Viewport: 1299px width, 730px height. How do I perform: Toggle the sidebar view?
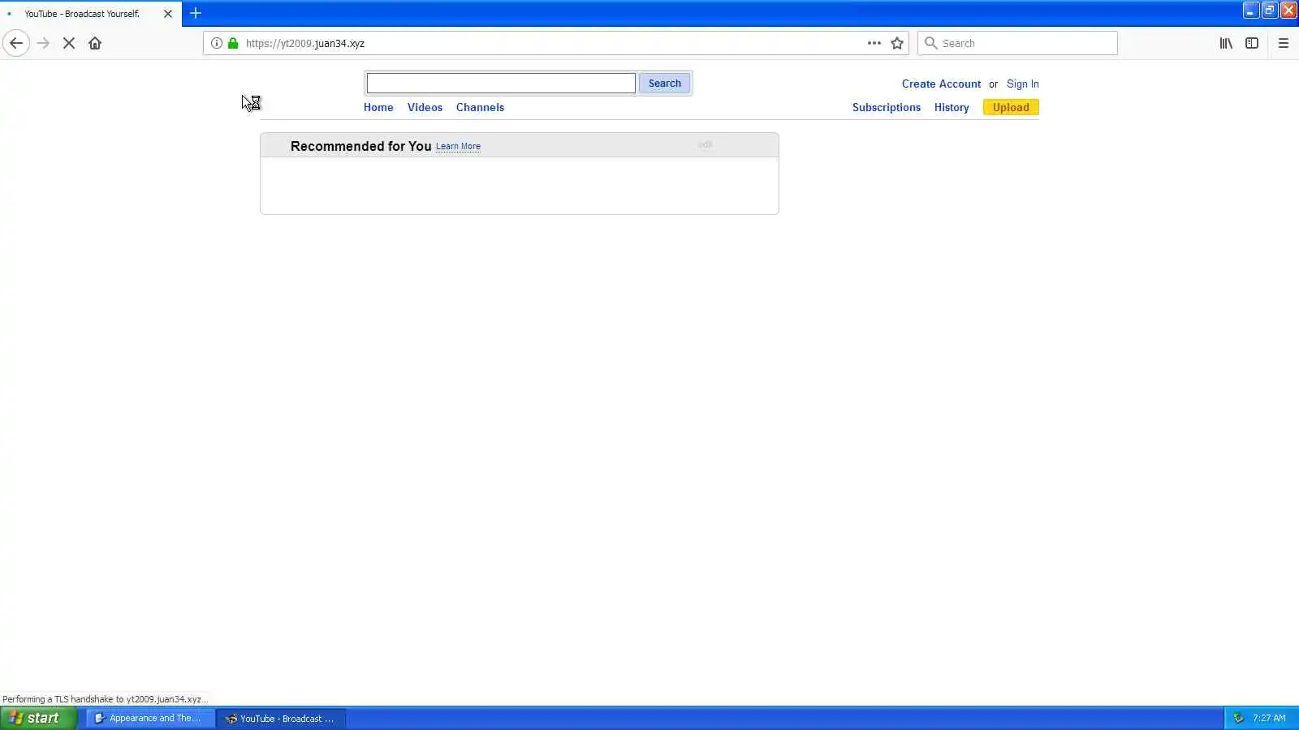point(1252,43)
